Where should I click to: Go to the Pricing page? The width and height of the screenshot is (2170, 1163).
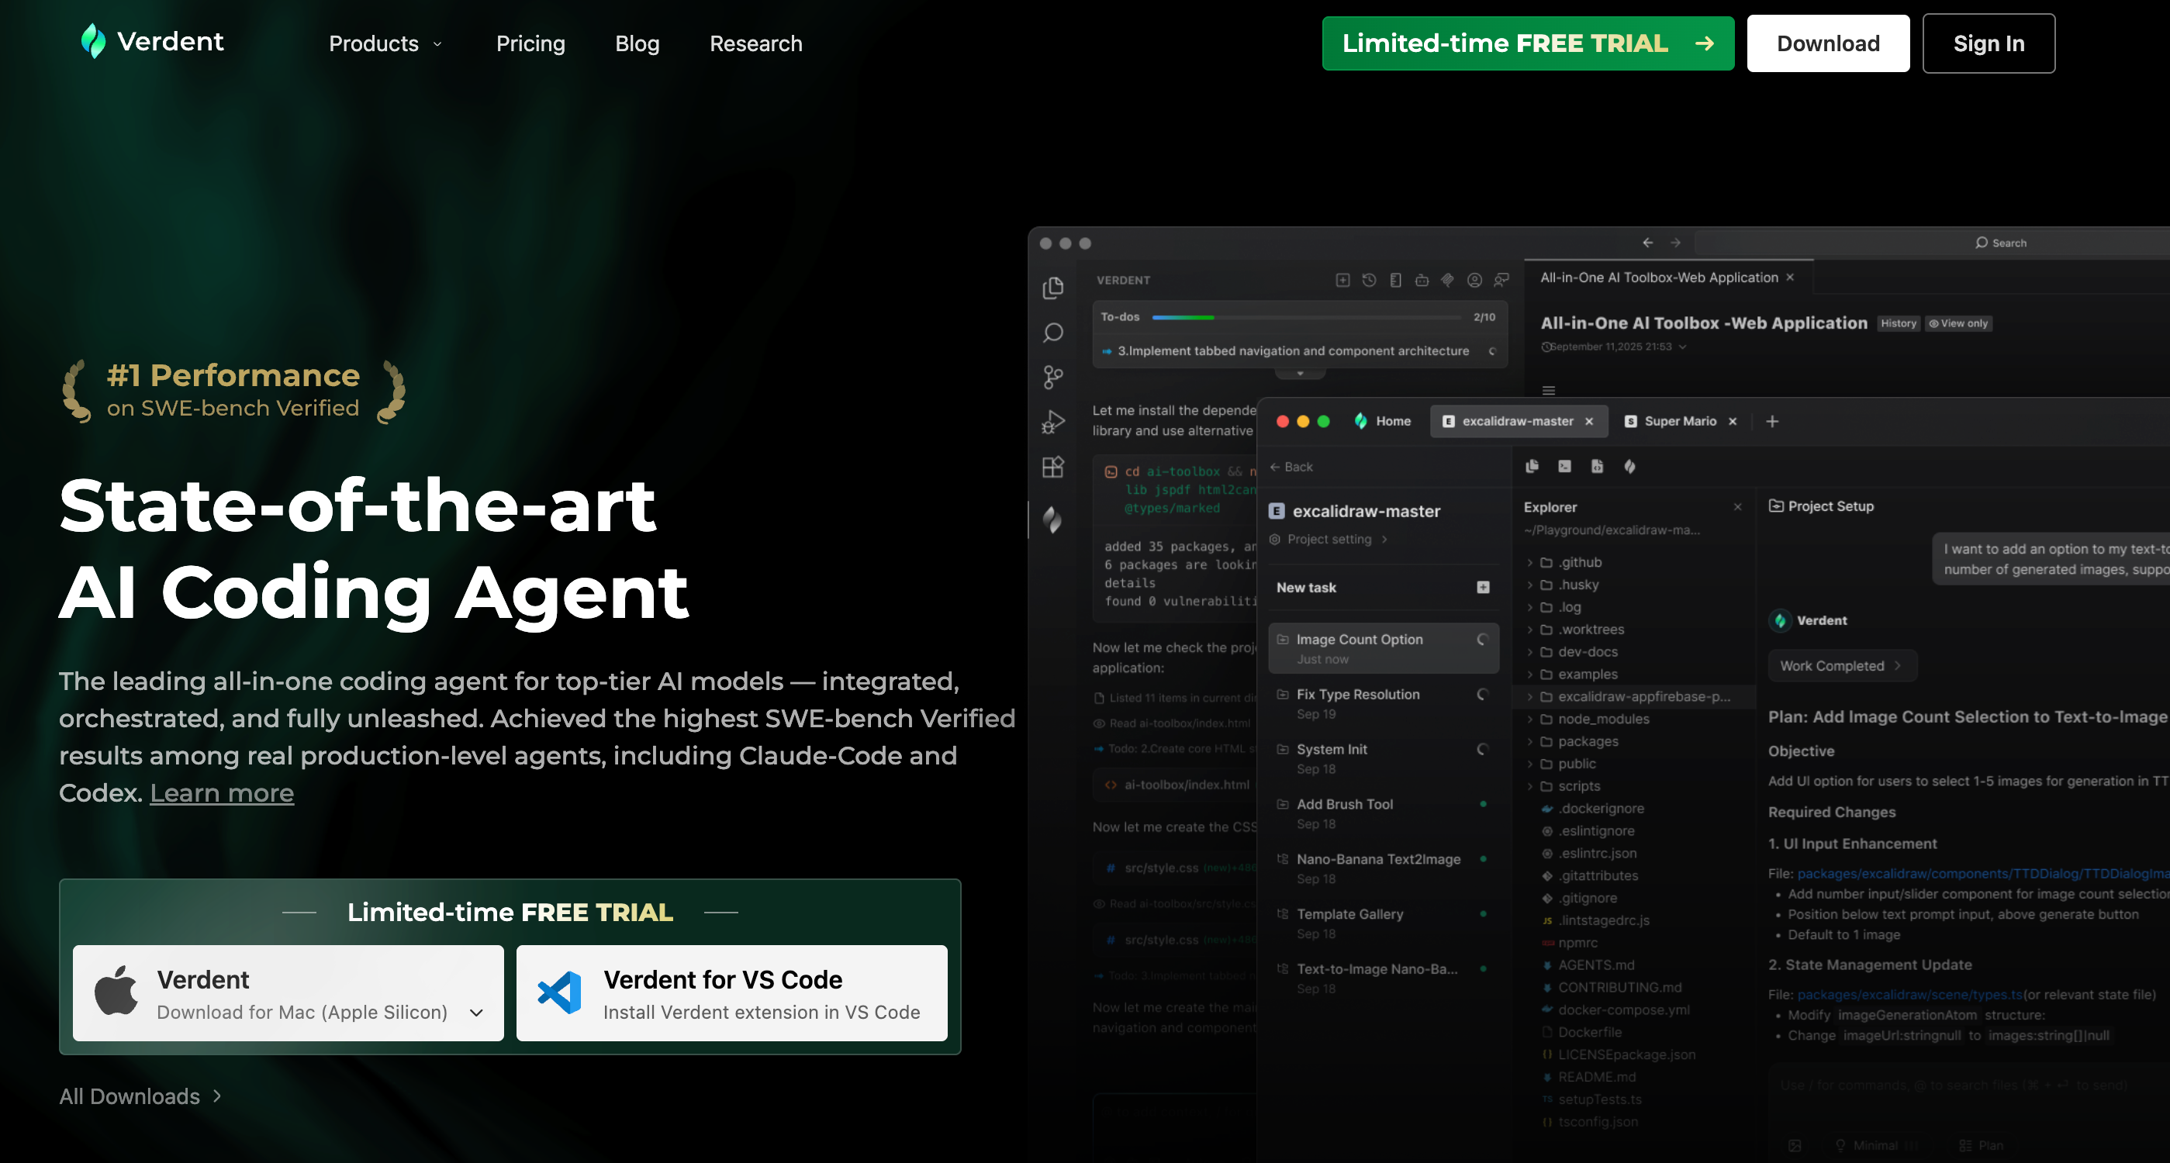(x=530, y=43)
